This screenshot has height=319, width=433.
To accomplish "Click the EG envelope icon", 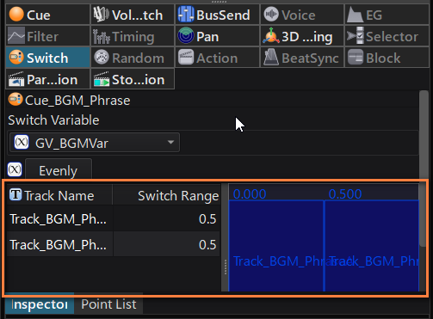I will coord(355,15).
